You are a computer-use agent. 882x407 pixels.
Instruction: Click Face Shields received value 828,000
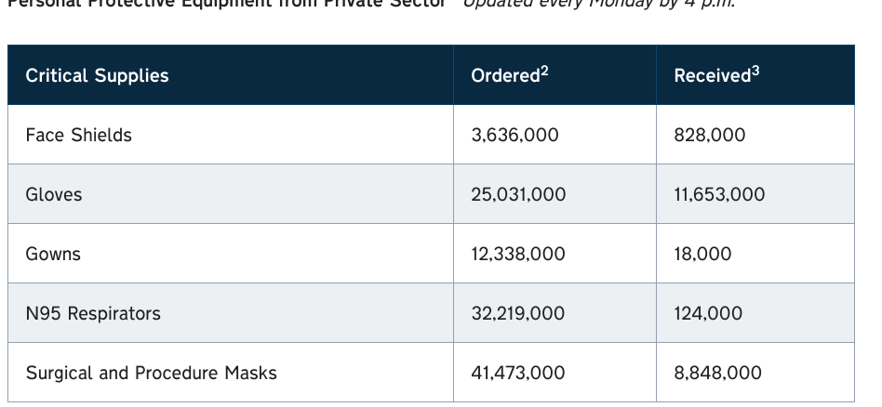tap(709, 135)
